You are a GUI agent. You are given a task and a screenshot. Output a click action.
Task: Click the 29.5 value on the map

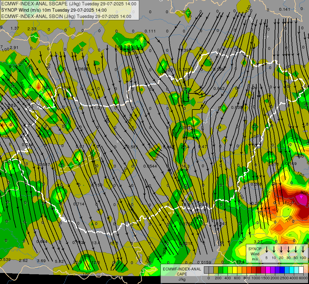tap(204, 204)
